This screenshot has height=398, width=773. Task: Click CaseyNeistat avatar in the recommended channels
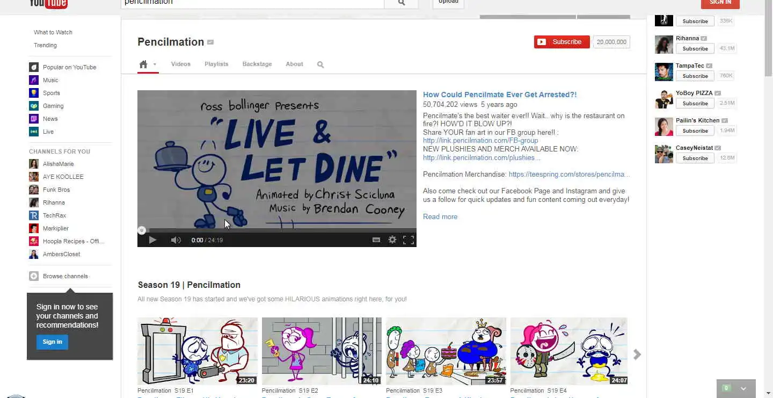tap(664, 154)
